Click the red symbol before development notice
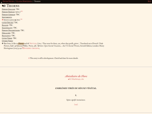 (29, 58)
